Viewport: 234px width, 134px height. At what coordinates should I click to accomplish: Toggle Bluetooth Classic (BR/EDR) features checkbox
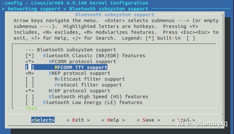pos(30,56)
